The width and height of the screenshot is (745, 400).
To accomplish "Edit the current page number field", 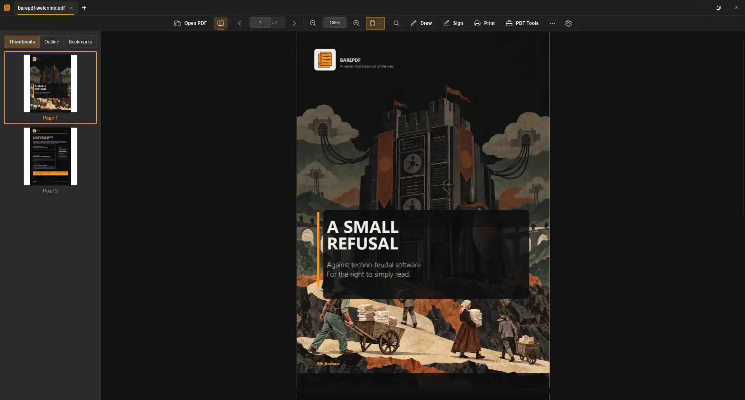I will click(260, 23).
